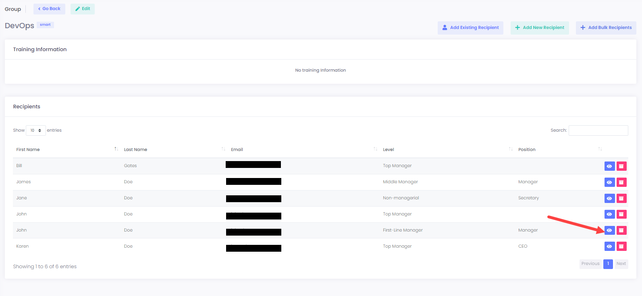Open Add Bulk Recipients
The height and width of the screenshot is (296, 642).
(606, 28)
